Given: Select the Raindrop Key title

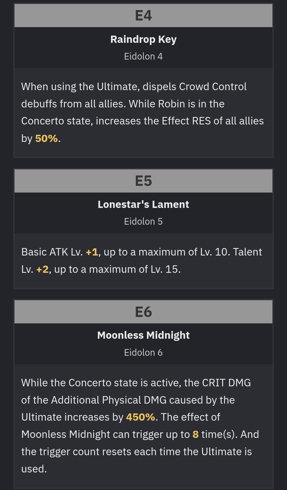Looking at the screenshot, I should (143, 39).
